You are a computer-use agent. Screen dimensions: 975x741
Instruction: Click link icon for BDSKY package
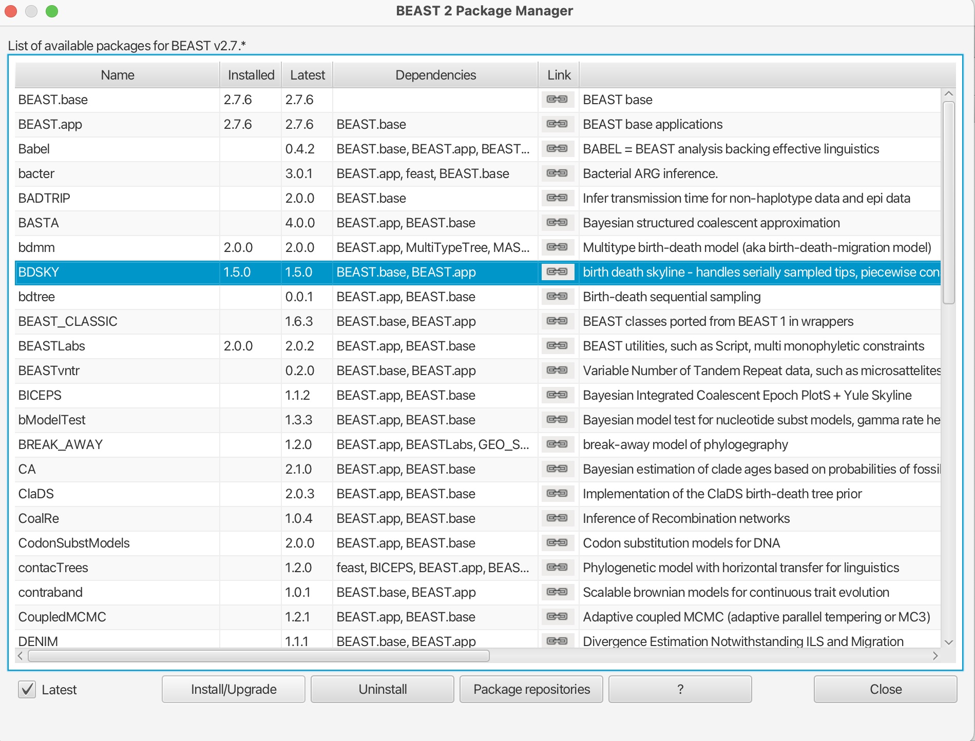[x=557, y=272]
